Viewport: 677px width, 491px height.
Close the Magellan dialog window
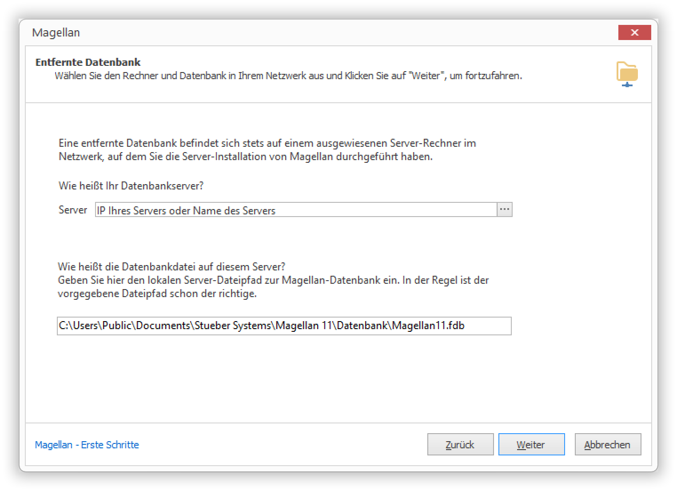point(634,32)
